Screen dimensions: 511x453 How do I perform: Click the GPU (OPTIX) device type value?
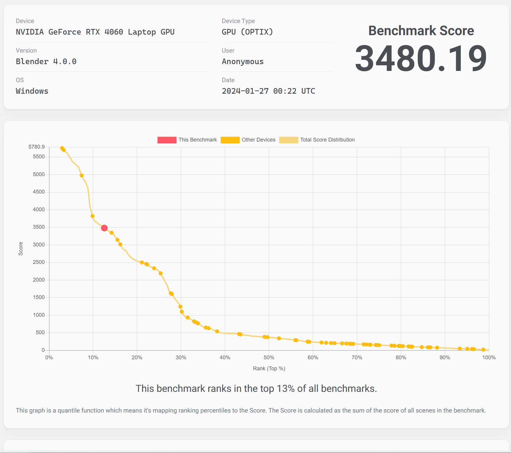[x=247, y=32]
